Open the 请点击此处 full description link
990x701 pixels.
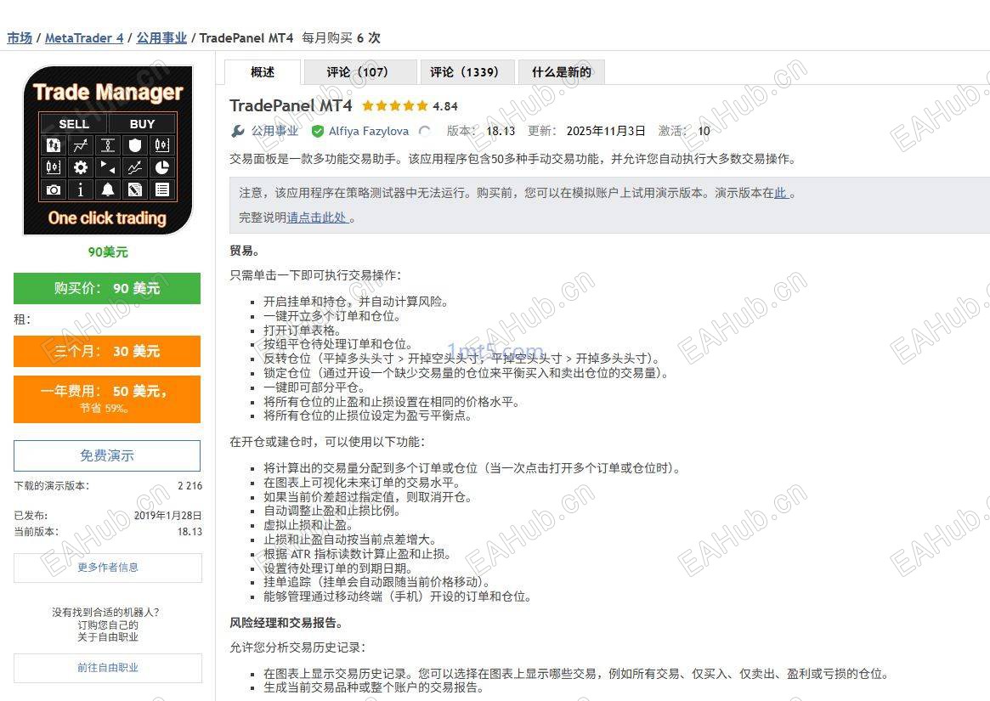(x=317, y=218)
